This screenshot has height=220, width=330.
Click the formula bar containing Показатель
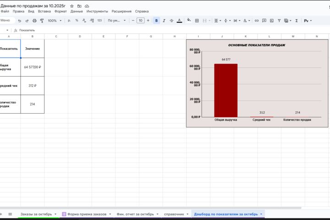pos(173,30)
